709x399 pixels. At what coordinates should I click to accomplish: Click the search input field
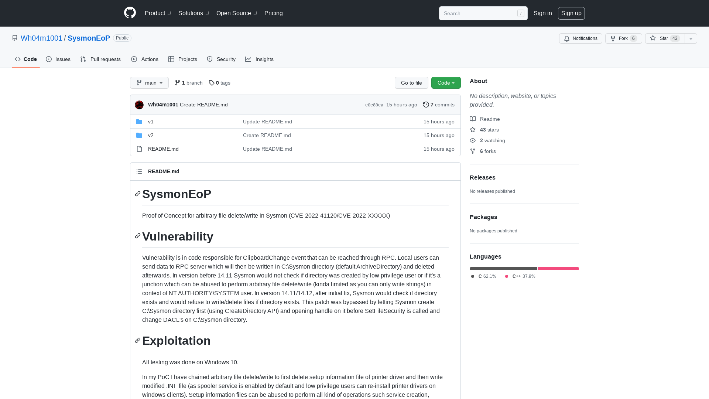click(480, 13)
